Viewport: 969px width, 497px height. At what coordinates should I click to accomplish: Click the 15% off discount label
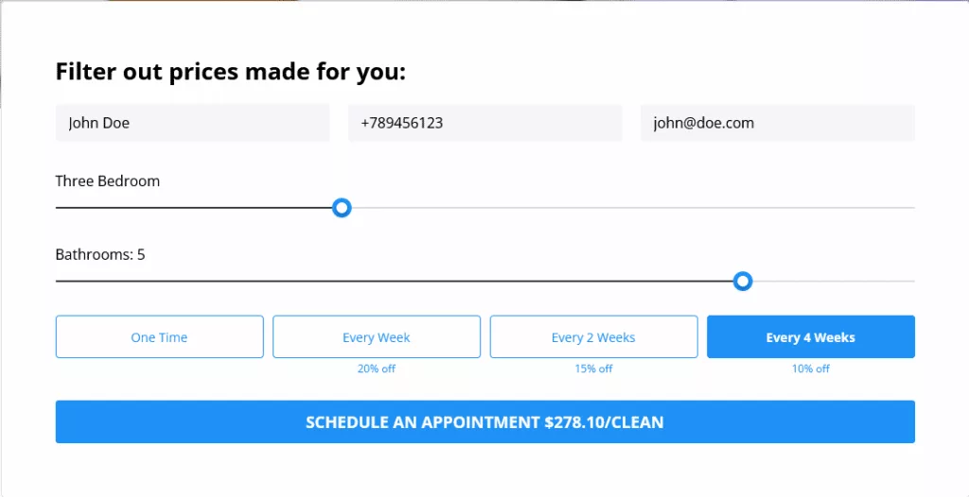click(593, 368)
